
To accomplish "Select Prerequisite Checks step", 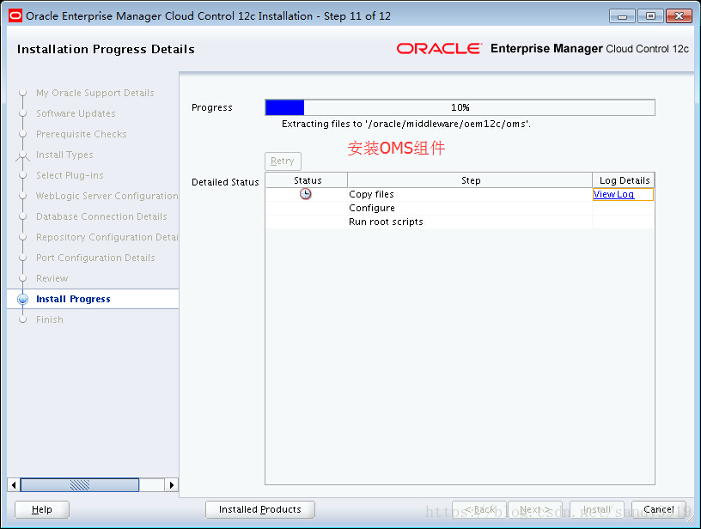I will 82,134.
